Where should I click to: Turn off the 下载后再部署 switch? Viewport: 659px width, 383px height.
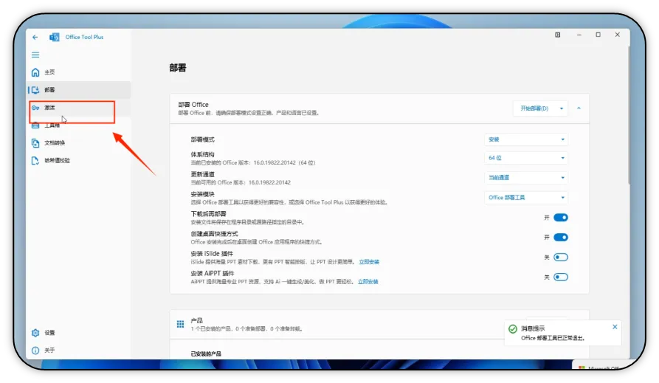click(x=561, y=218)
